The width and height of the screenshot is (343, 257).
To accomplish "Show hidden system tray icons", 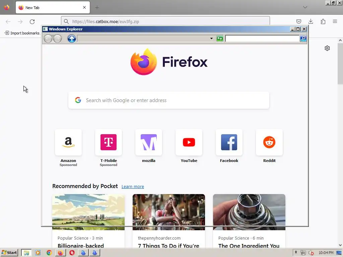I will [x=296, y=253].
